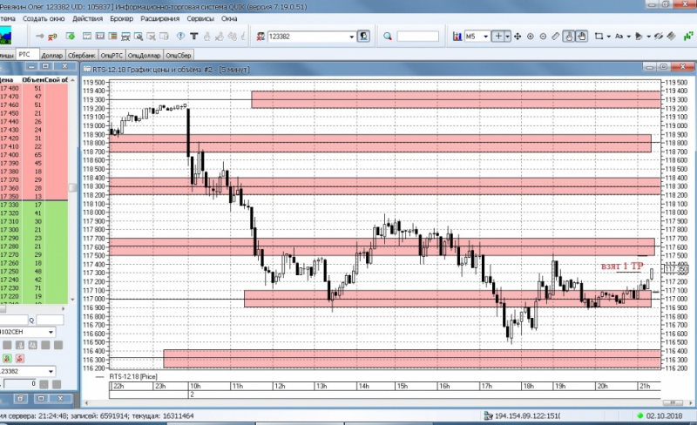The height and width of the screenshot is (425, 697).
Task: Select the ruler measure tool
Action: (556, 37)
